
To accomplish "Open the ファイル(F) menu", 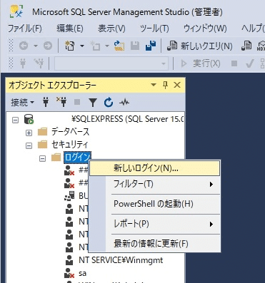I will (x=25, y=29).
